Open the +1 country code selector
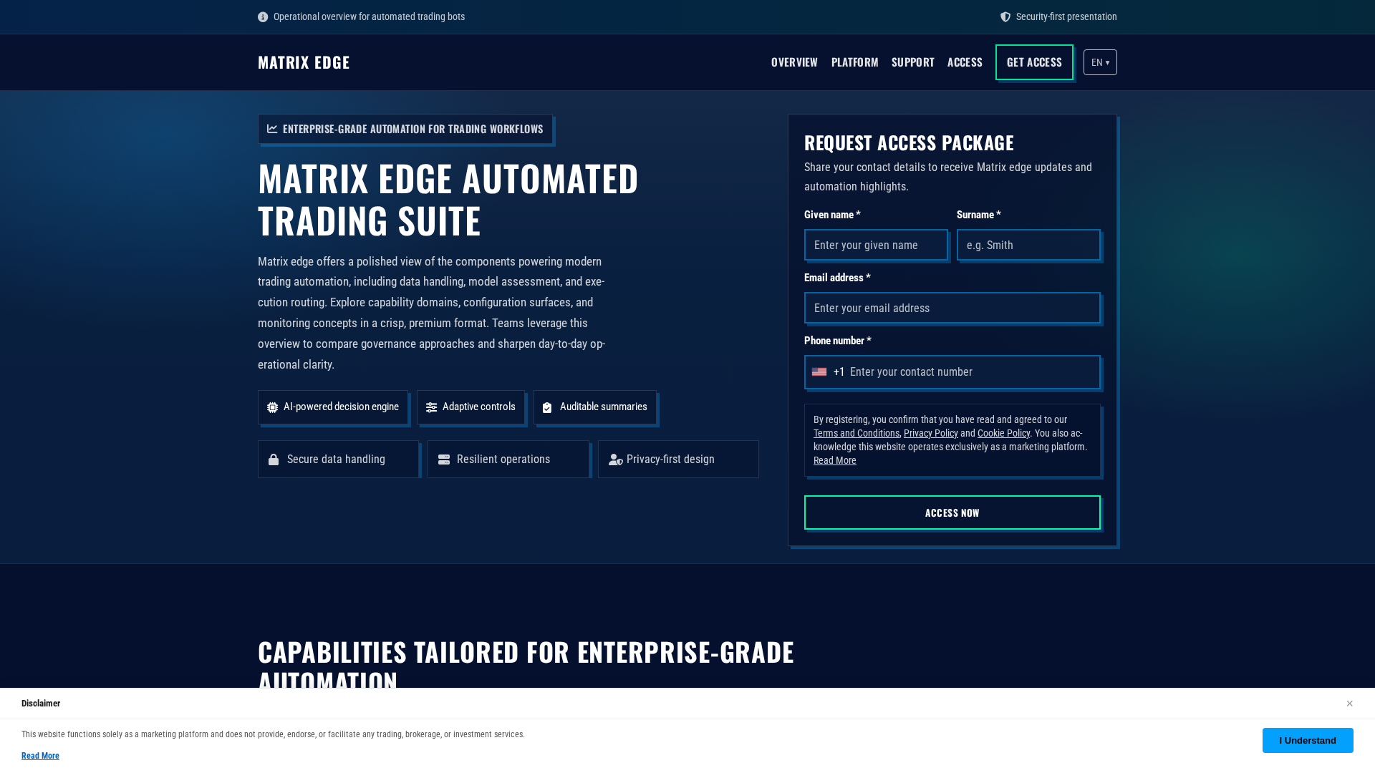This screenshot has width=1375, height=773. coord(829,372)
